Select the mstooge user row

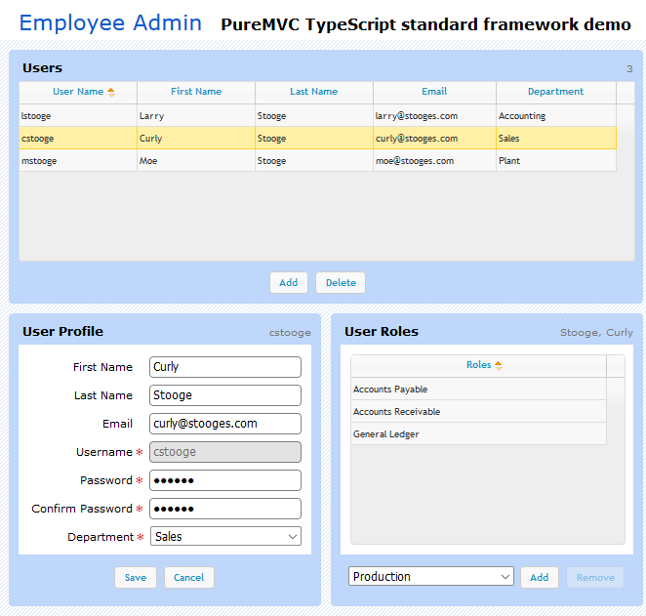(318, 161)
